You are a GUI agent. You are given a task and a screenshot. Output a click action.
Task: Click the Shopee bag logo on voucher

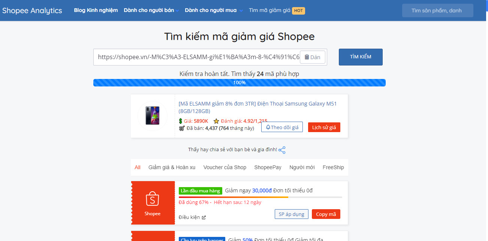pyautogui.click(x=153, y=199)
